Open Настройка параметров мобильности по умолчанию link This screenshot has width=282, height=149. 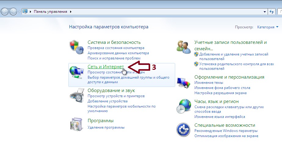click(121, 108)
